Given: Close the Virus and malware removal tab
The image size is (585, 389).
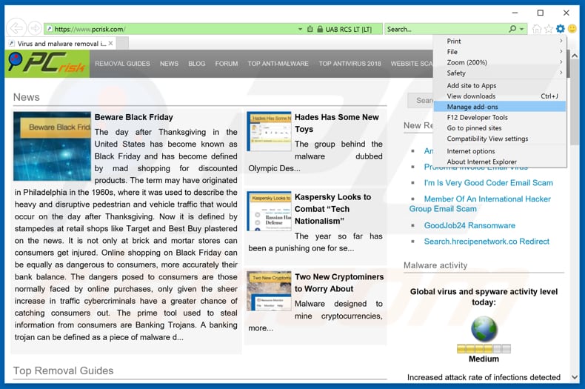Looking at the screenshot, I should coord(110,43).
